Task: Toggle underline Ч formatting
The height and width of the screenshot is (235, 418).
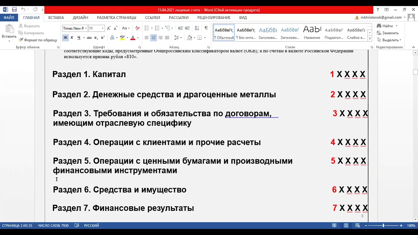Action: tap(79, 38)
